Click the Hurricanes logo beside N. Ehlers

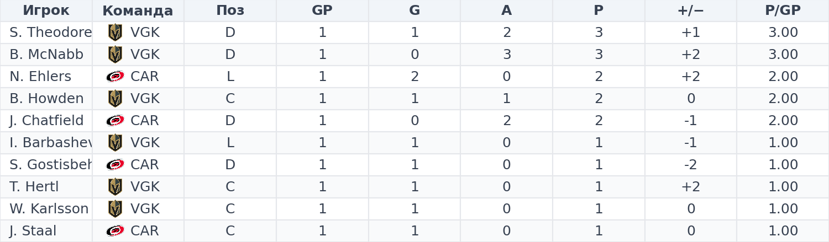coord(115,77)
